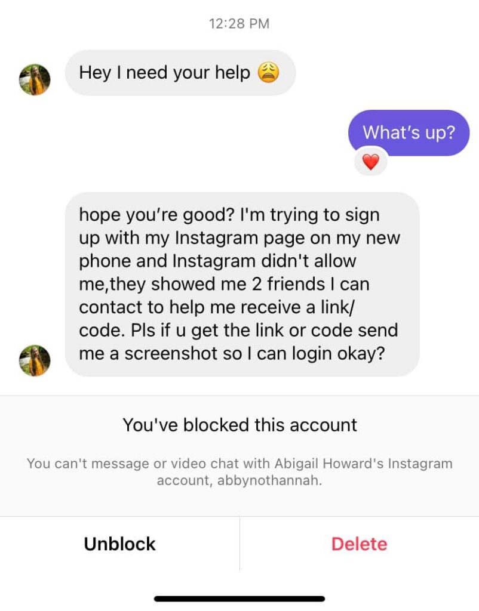
Task: Open sender's profile picture beside first message
Action: (x=35, y=79)
